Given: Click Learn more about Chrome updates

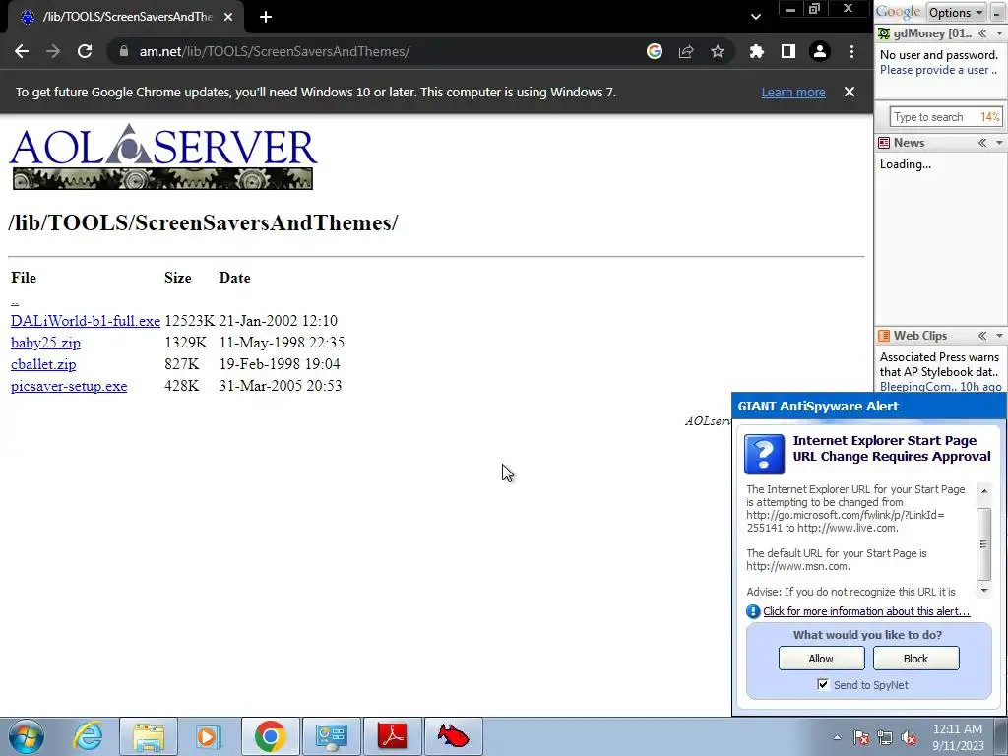Looking at the screenshot, I should pos(793,92).
